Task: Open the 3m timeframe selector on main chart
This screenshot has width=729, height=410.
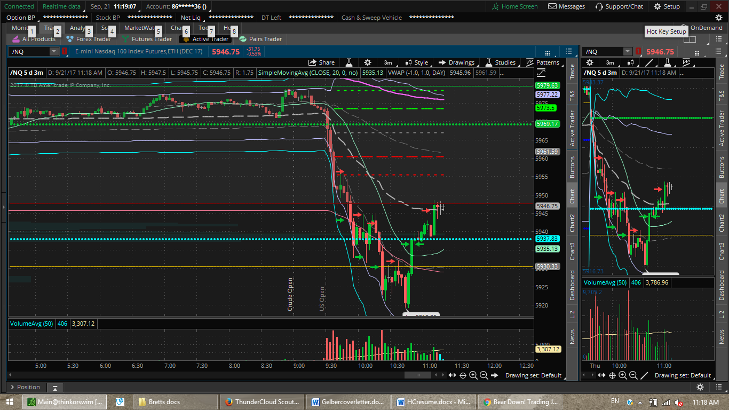Action: (388, 62)
